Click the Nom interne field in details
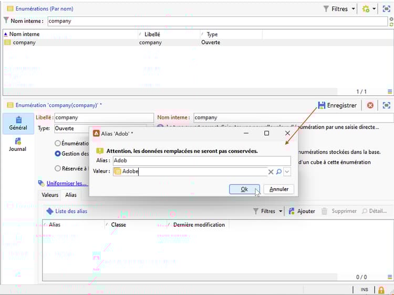This screenshot has width=394, height=295. pyautogui.click(x=293, y=117)
